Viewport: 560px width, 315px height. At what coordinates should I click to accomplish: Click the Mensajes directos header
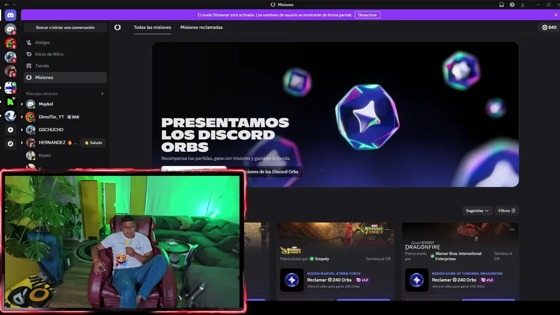coord(42,94)
